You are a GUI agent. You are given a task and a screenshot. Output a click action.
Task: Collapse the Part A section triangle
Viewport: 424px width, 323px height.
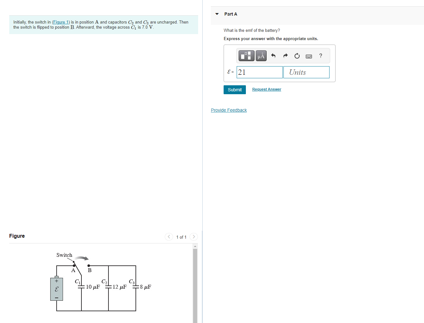coord(217,14)
